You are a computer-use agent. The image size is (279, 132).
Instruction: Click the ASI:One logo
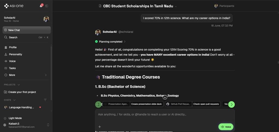[14, 6]
